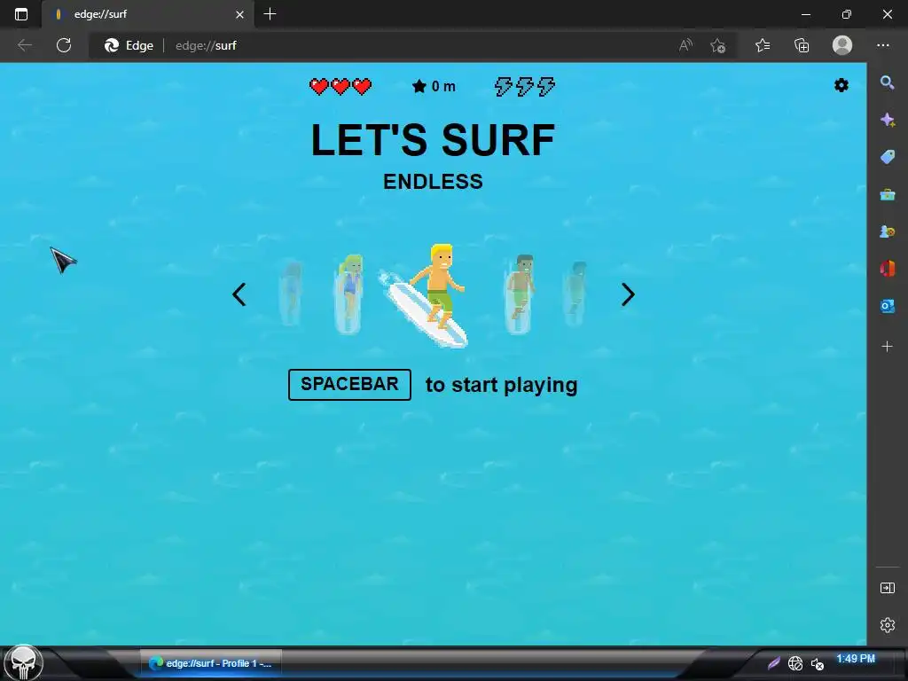This screenshot has height=681, width=908.
Task: Open a new tab with plus
Action: point(270,14)
